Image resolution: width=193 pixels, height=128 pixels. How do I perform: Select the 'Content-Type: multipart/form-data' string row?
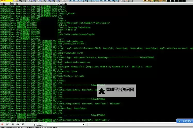(x=106, y=57)
